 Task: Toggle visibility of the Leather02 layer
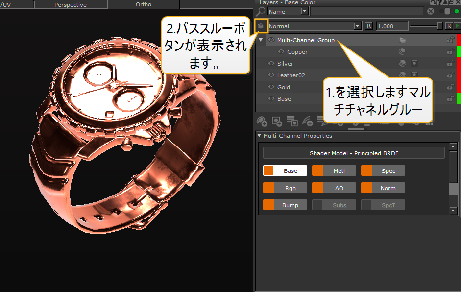[x=271, y=75]
